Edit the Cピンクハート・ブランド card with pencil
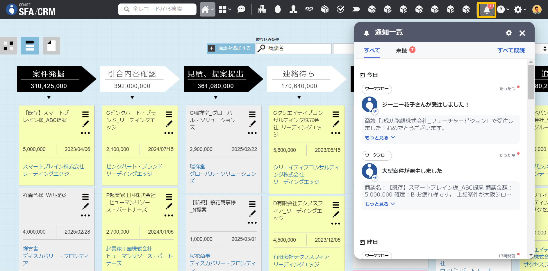 tap(169, 124)
